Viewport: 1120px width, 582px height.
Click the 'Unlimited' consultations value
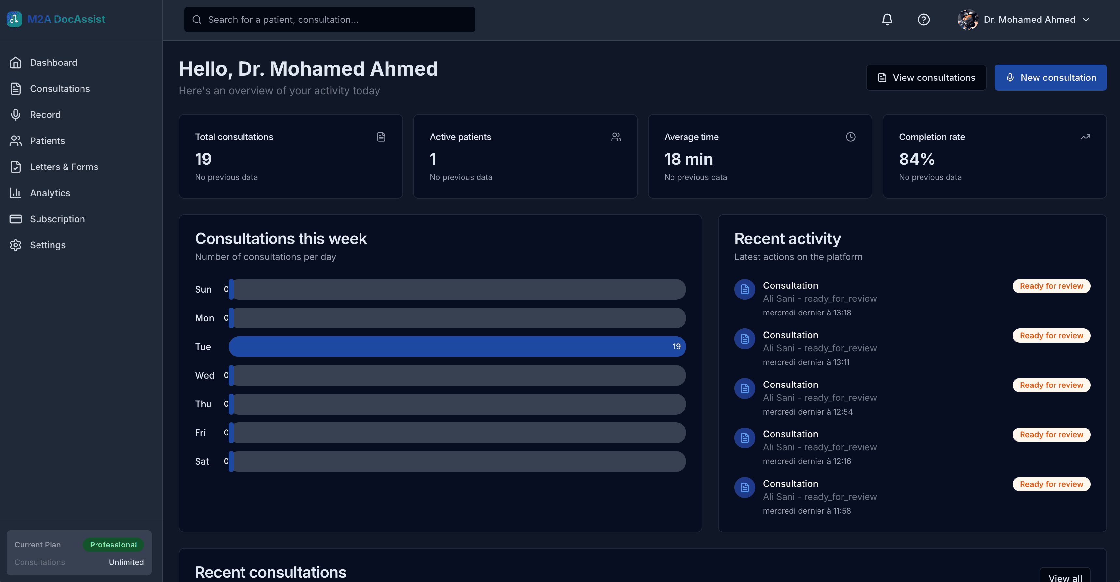(126, 562)
